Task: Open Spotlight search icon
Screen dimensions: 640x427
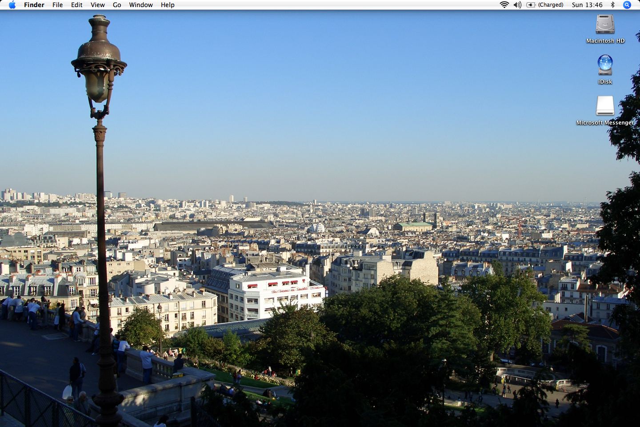Action: [x=627, y=5]
